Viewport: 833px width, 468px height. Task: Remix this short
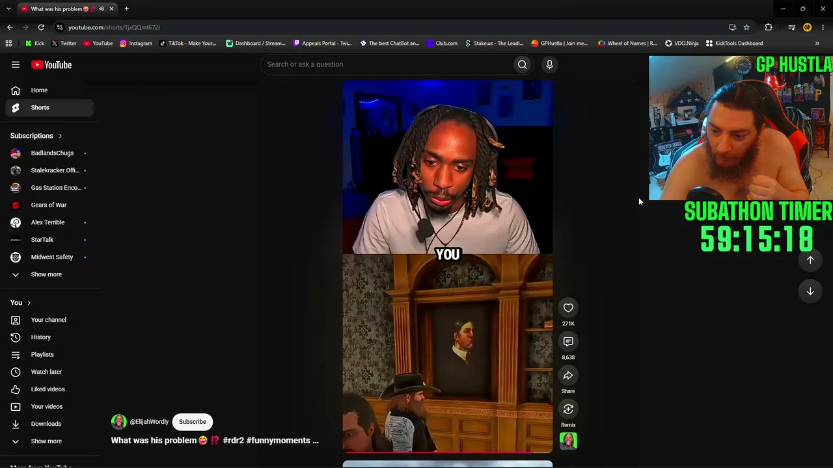568,409
